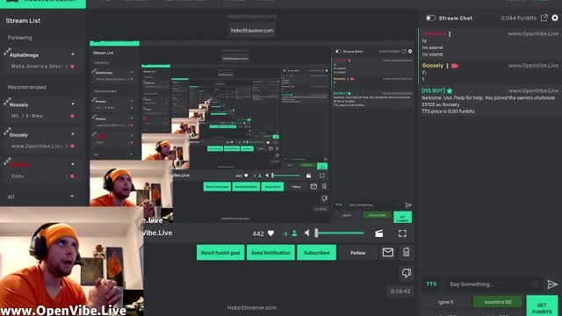Click the Following section label
562x316 pixels.
19,38
